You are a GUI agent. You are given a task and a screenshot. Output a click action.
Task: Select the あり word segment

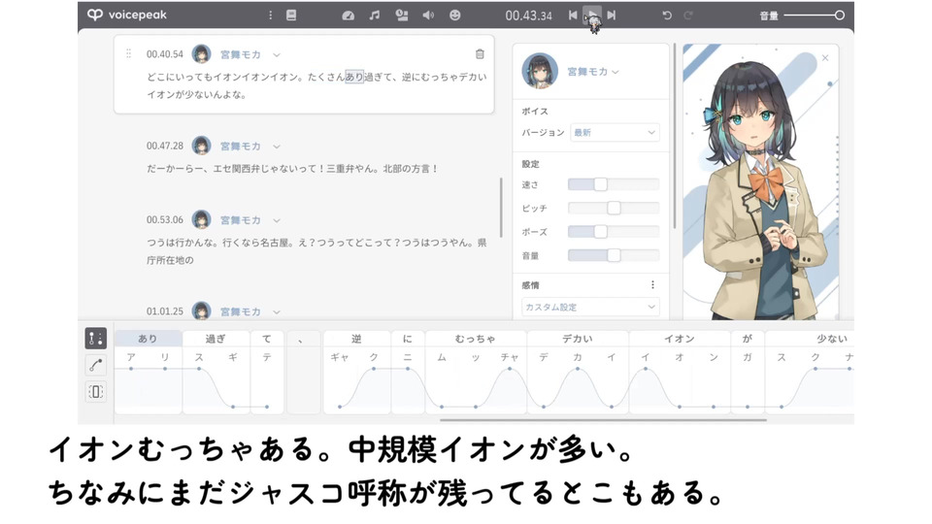point(148,339)
